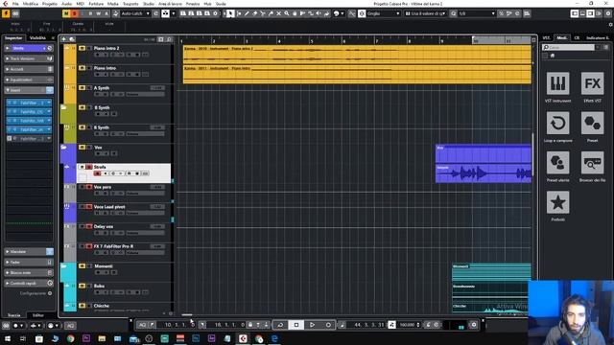The image size is (614, 345).
Task: Expand Mandate inspector section
Action: [x=29, y=251]
